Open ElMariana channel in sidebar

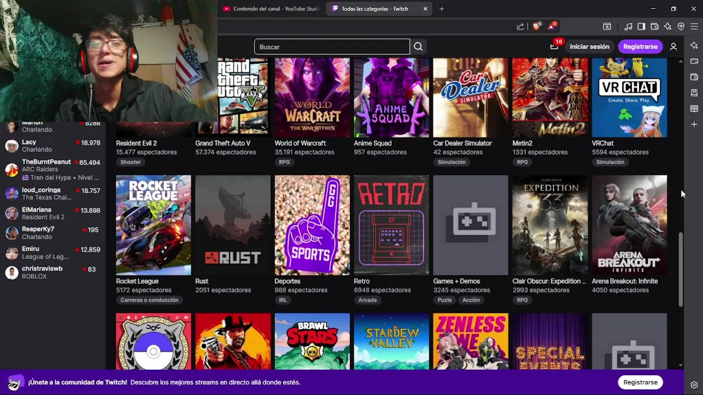(53, 213)
